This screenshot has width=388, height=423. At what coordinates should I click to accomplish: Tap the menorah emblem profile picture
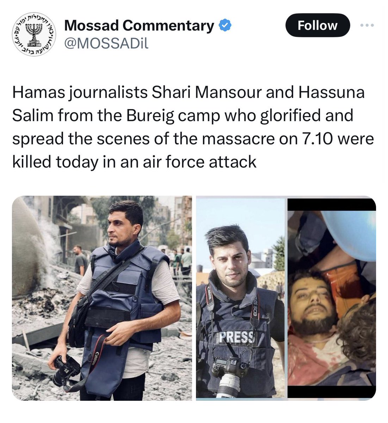(x=34, y=34)
